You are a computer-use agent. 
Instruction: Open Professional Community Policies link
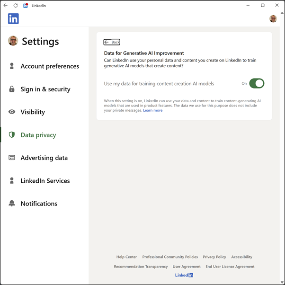coord(170,257)
